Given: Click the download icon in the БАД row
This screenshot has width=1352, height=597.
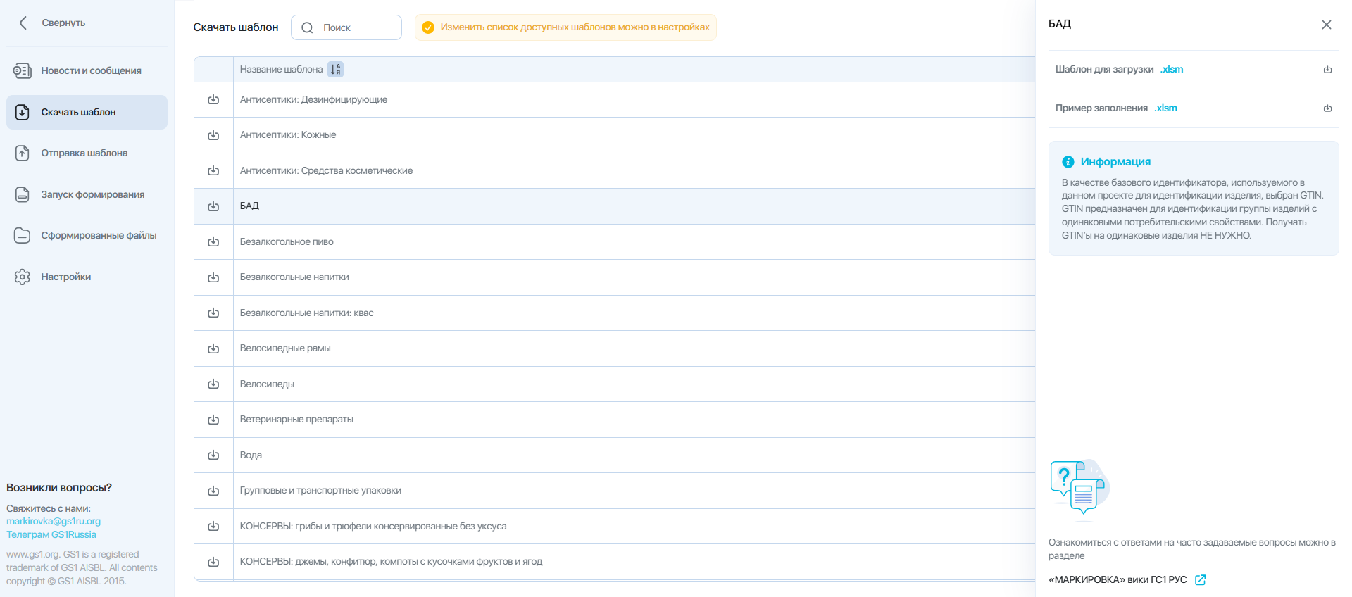Looking at the screenshot, I should pos(213,206).
